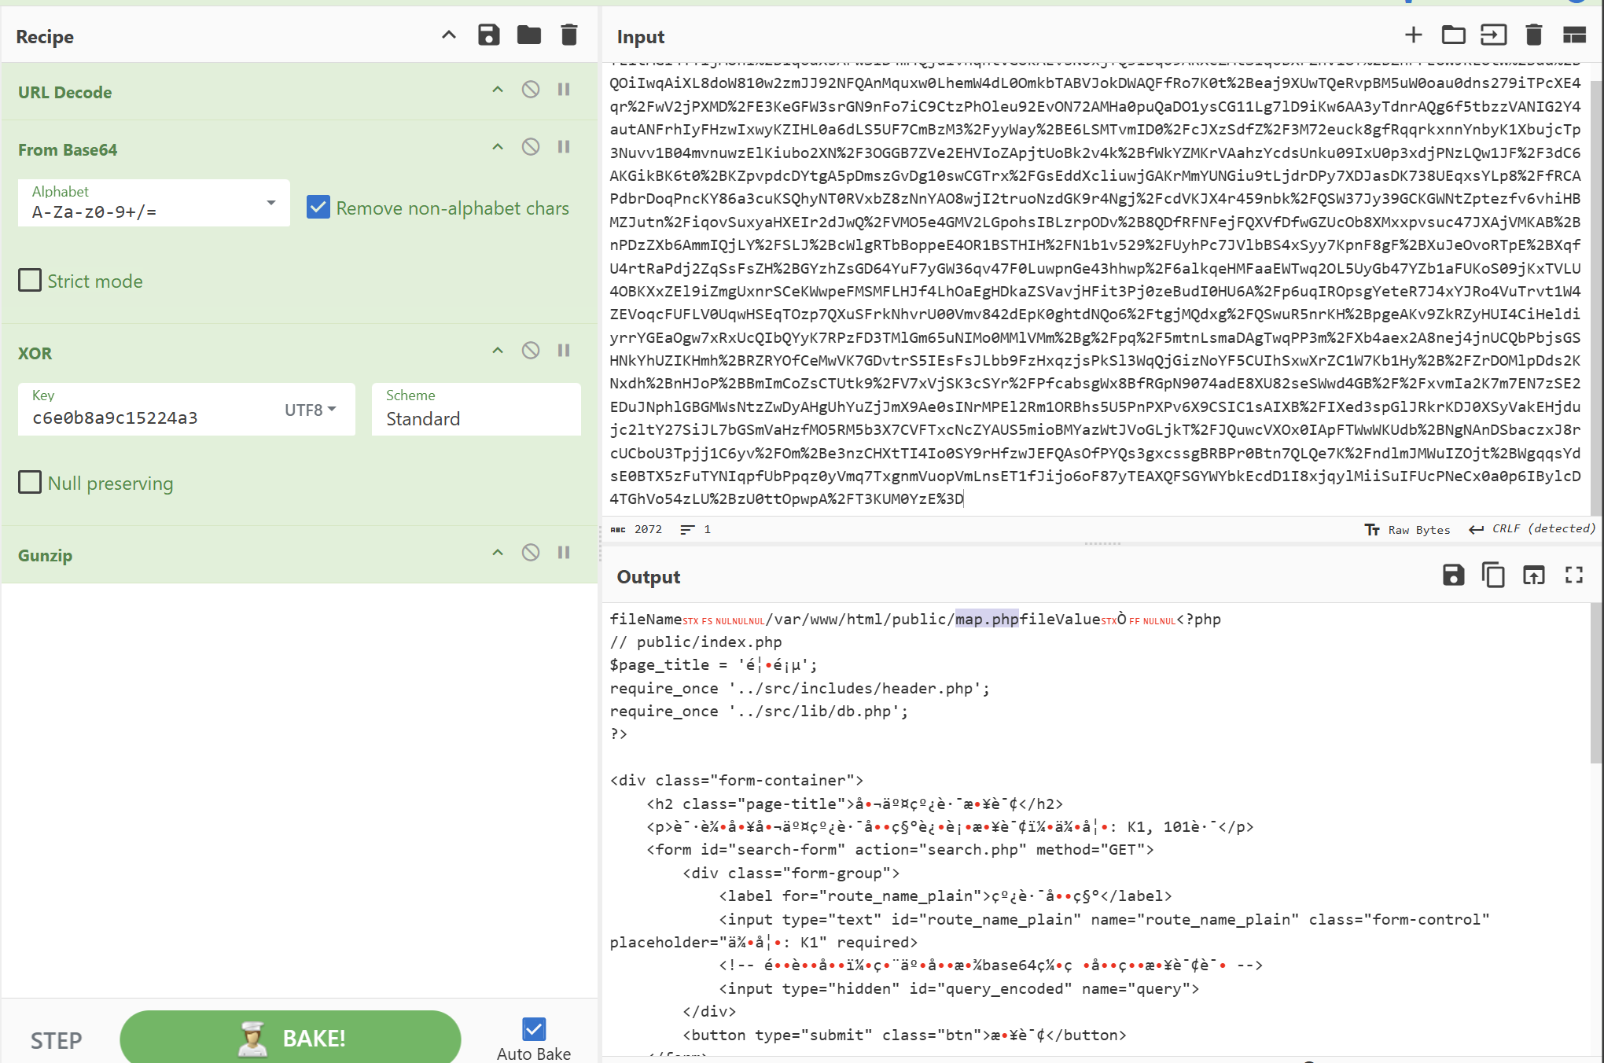Click the Input vertical scrollbar
Screen dimensions: 1604x1063
click(x=1596, y=299)
